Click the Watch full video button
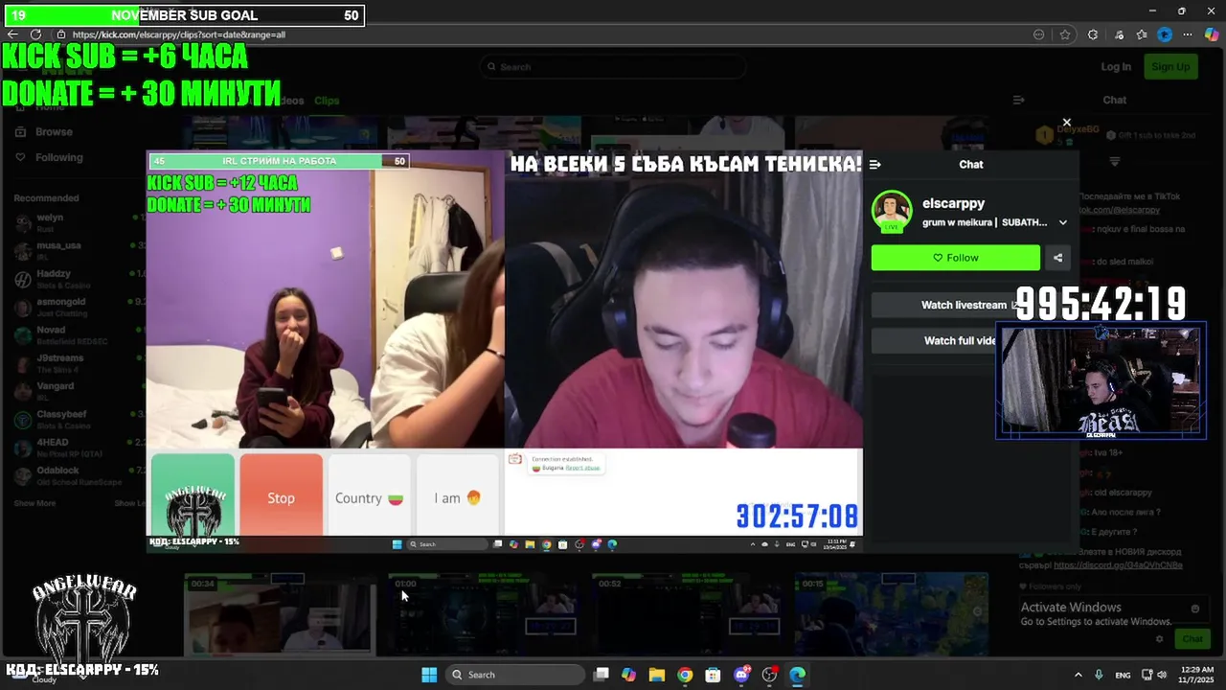This screenshot has width=1226, height=690. 969,340
